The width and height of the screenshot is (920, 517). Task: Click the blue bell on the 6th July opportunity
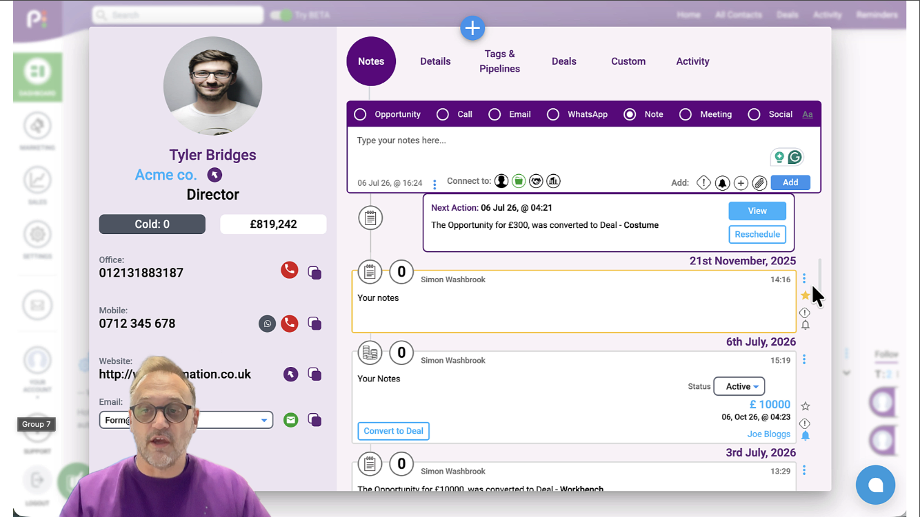805,436
